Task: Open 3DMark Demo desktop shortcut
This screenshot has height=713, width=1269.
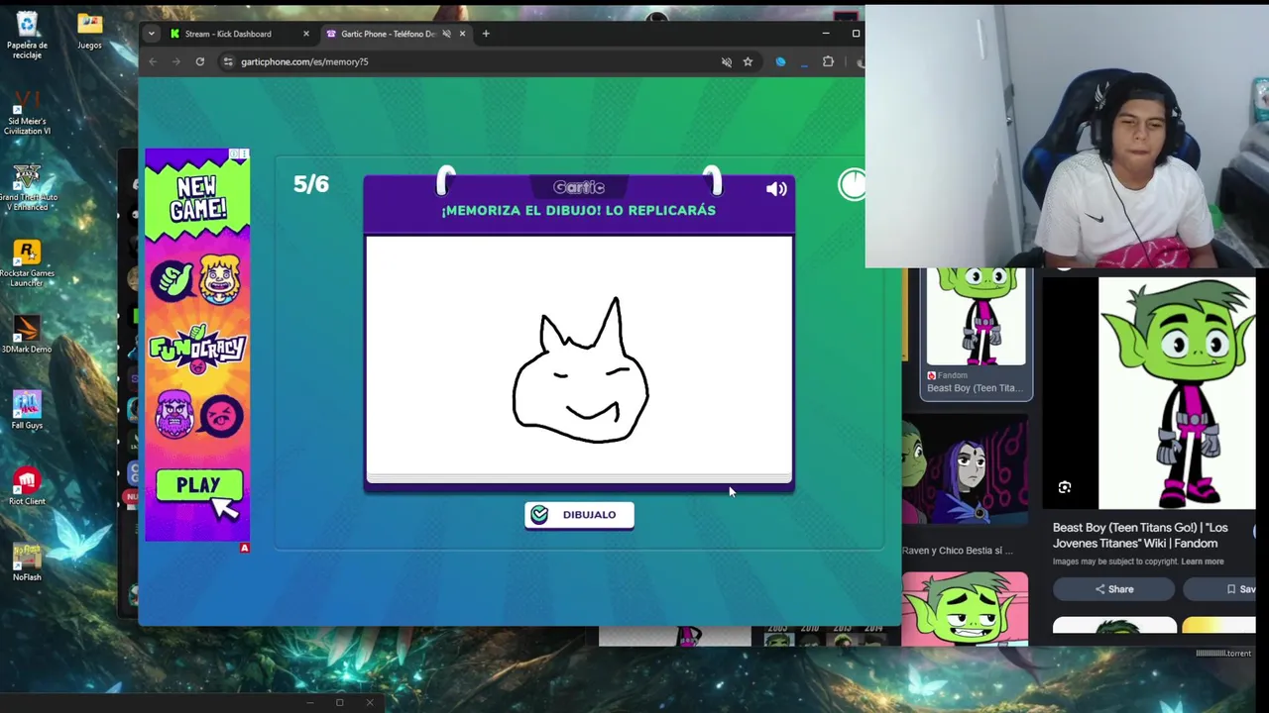Action: (27, 335)
